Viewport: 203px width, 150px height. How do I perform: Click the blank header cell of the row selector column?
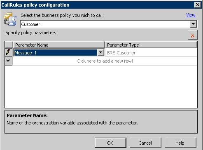(9, 45)
